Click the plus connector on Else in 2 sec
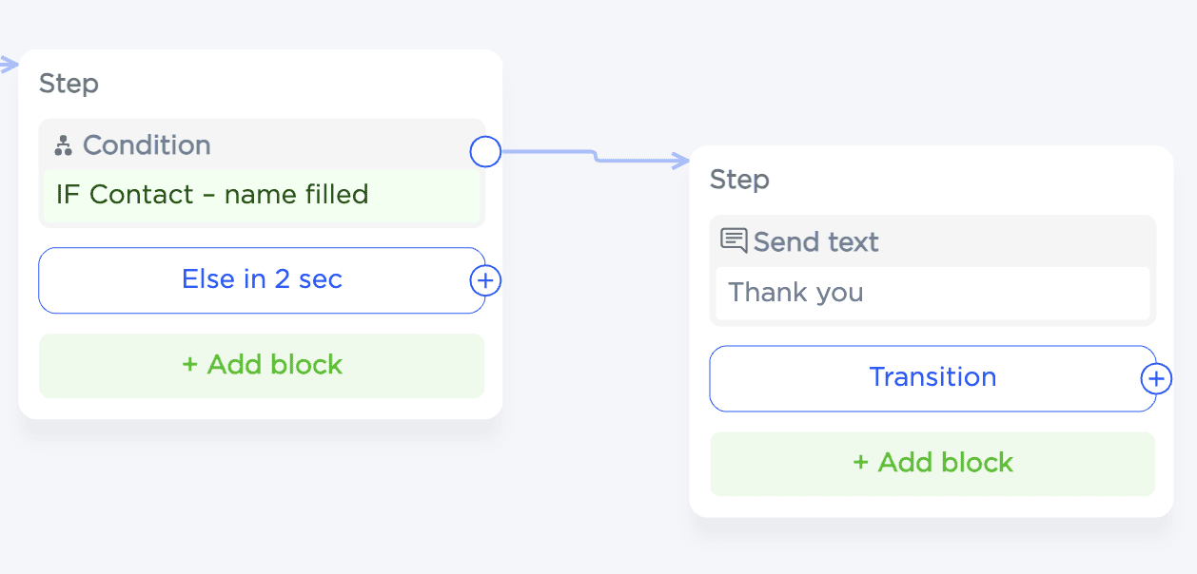 486,280
